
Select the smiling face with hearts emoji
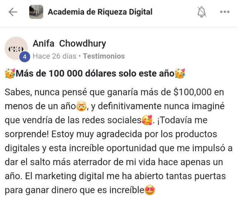147,120
